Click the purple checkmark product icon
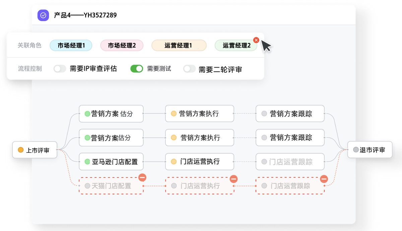This screenshot has height=231, width=402. (43, 15)
